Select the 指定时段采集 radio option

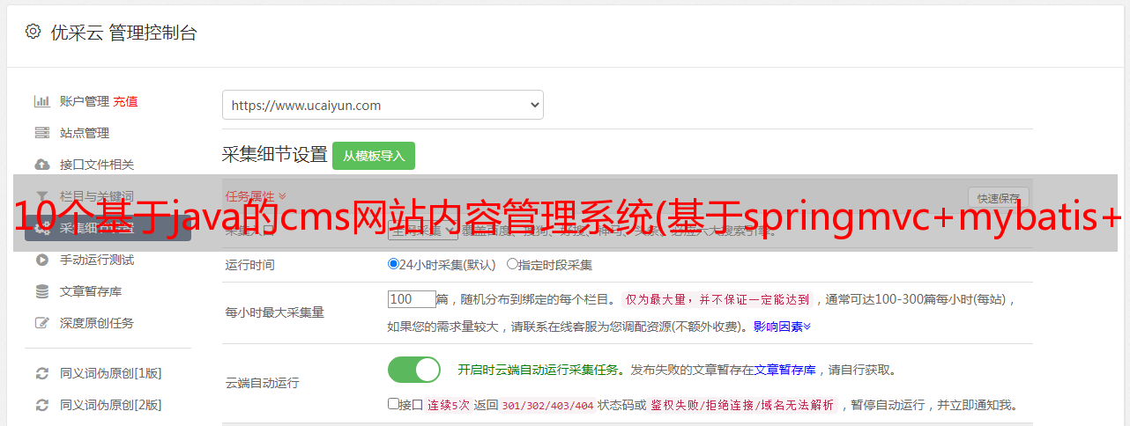[x=512, y=263]
